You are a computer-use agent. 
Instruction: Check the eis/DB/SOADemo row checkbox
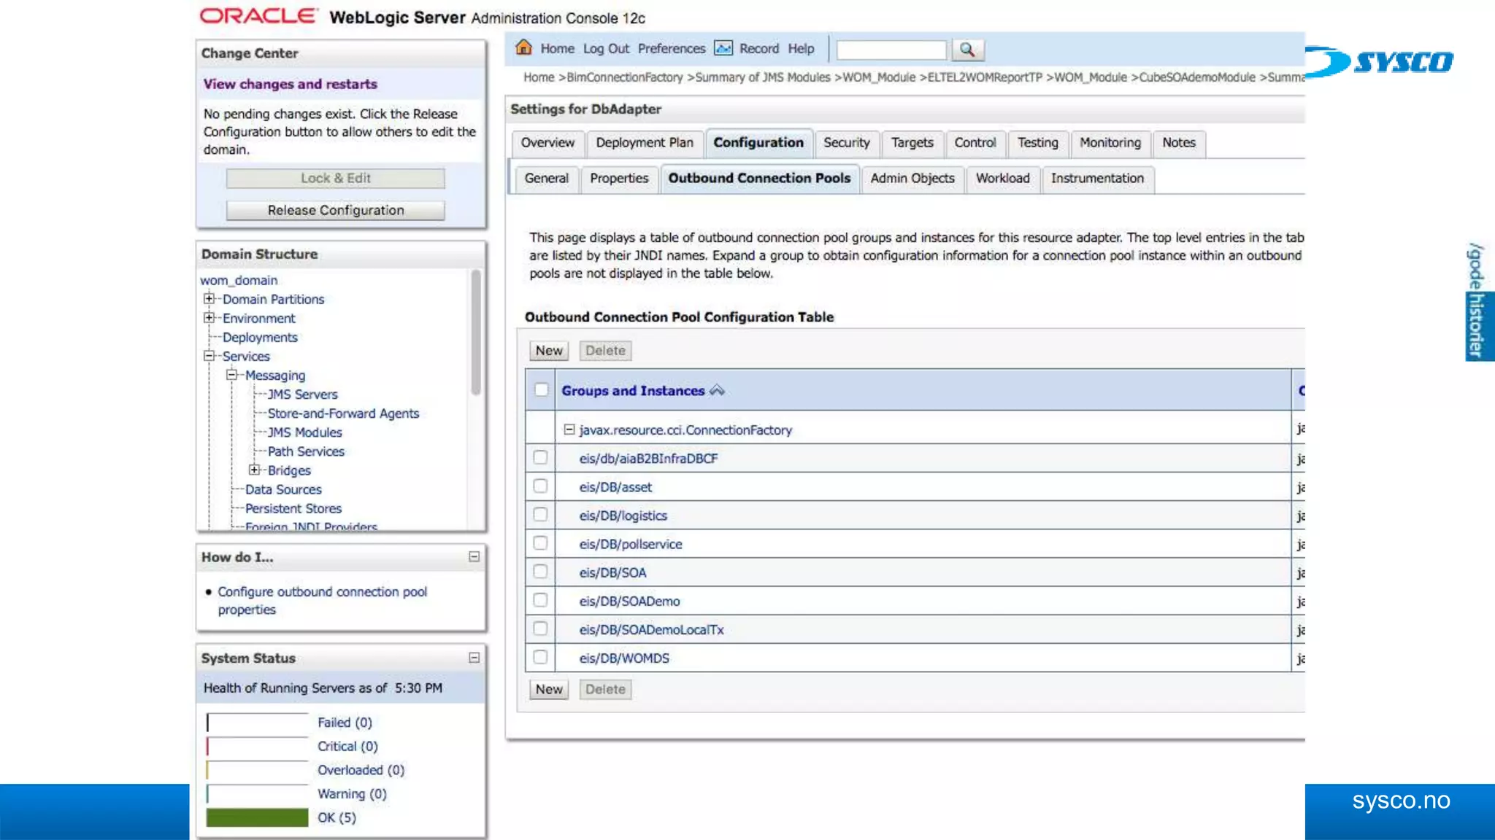click(540, 600)
